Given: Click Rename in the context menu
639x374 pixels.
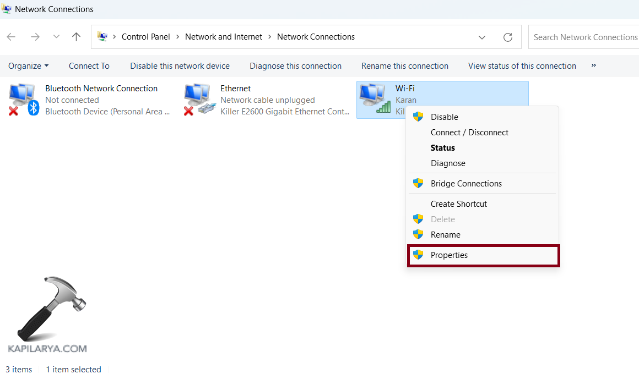Looking at the screenshot, I should coord(445,235).
